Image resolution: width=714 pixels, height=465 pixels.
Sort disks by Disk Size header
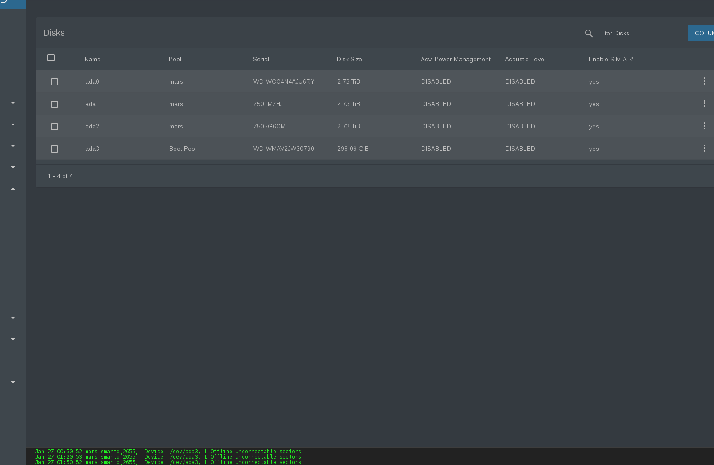coord(349,59)
